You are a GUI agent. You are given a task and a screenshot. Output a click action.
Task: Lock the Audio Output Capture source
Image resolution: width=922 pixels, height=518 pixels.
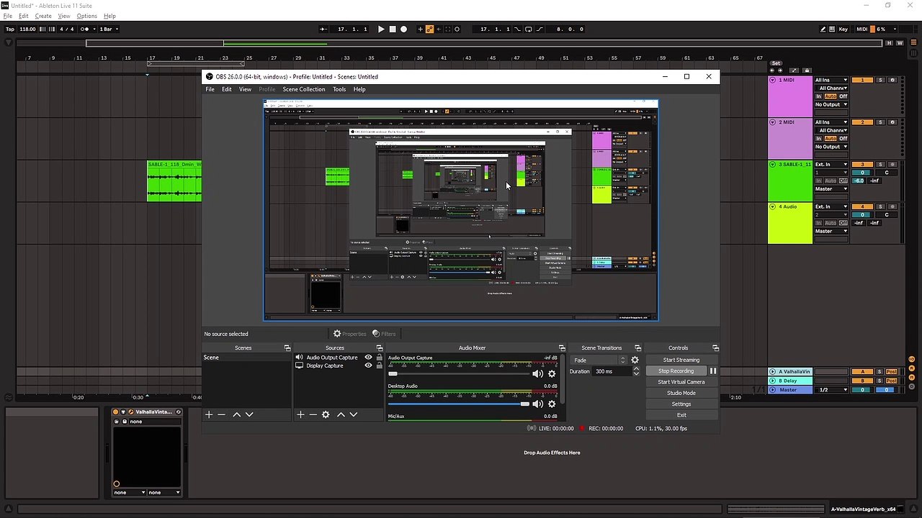[379, 357]
